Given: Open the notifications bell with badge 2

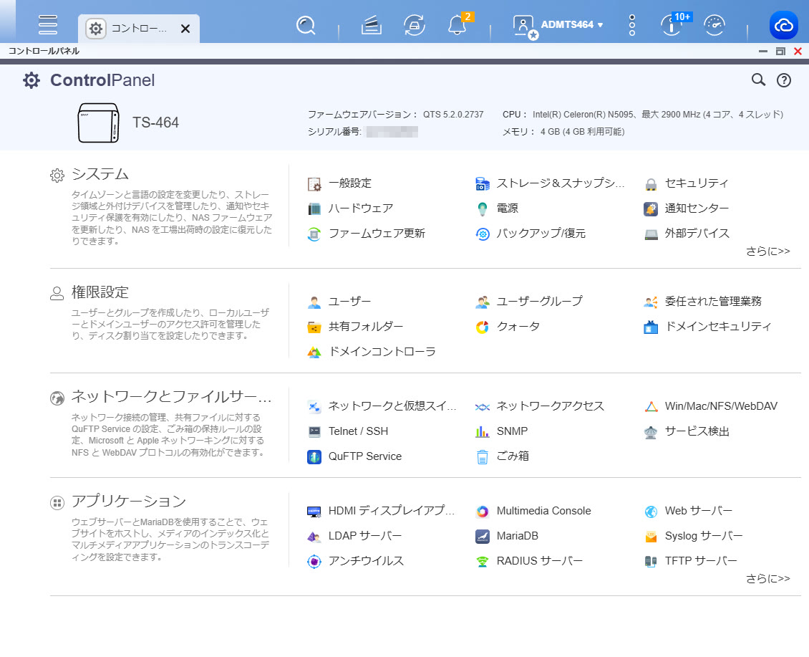Looking at the screenshot, I should tap(458, 24).
